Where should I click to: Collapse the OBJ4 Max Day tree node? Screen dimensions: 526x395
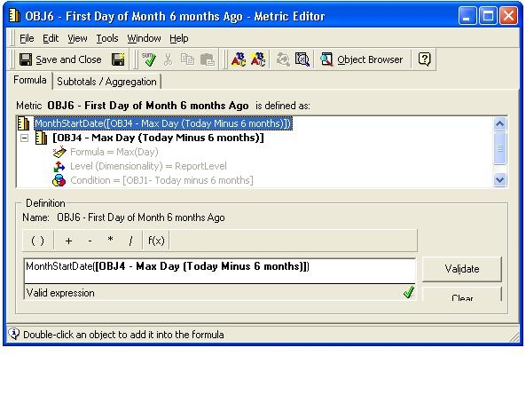(25, 138)
